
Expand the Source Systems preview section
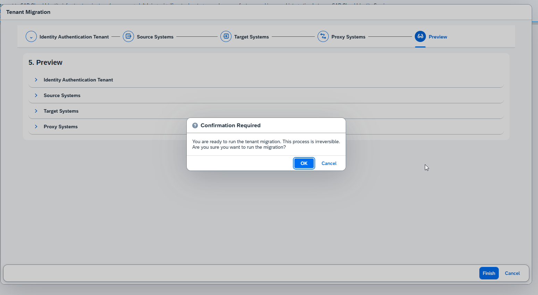pos(36,95)
